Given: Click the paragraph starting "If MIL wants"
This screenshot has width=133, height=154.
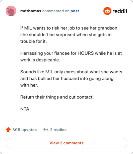Looking at the screenshot, I should click(x=69, y=35).
